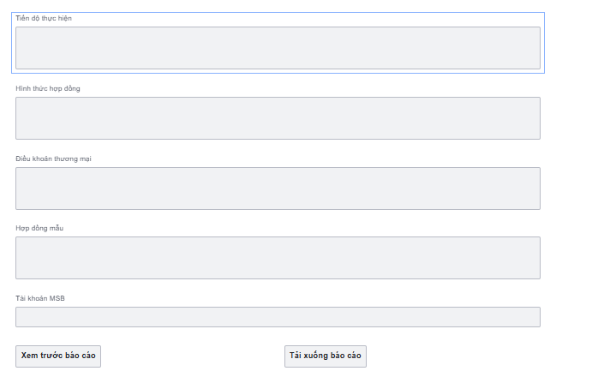Activate the implementation progress box at top
The image size is (592, 383).
(278, 48)
